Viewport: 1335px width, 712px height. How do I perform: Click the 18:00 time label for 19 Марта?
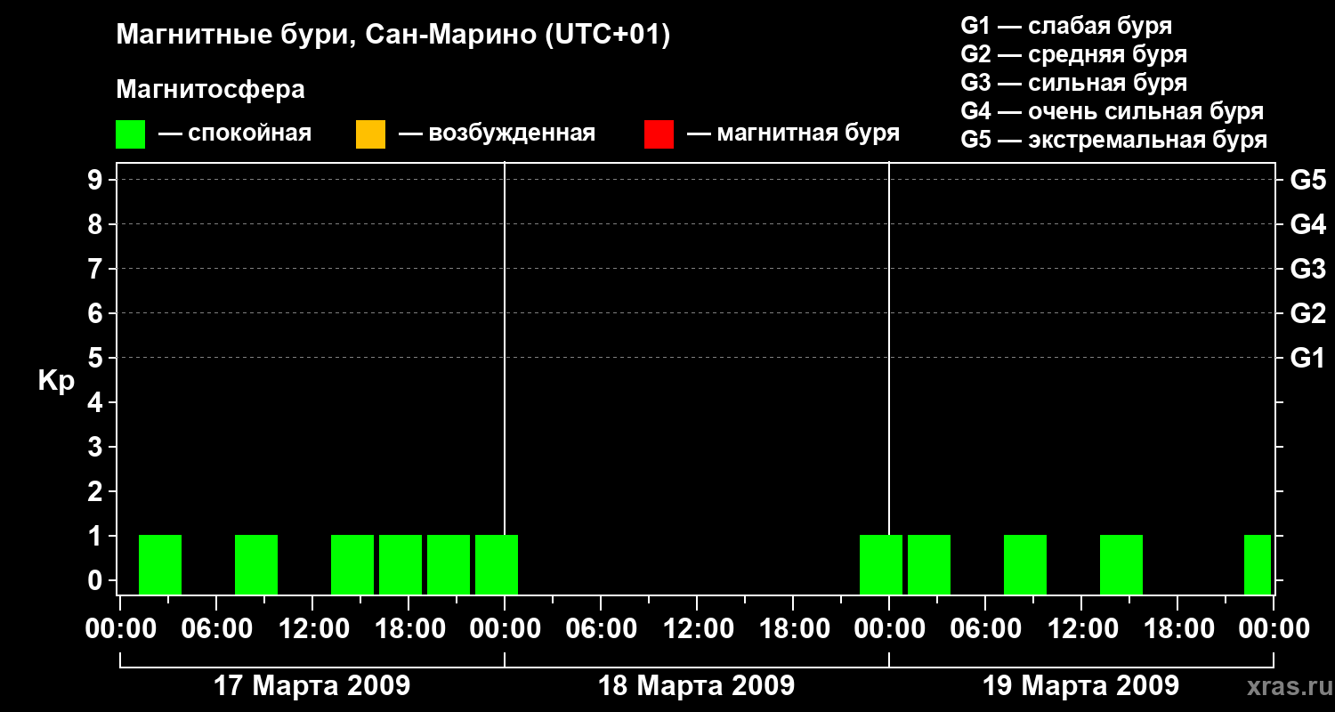point(1177,629)
